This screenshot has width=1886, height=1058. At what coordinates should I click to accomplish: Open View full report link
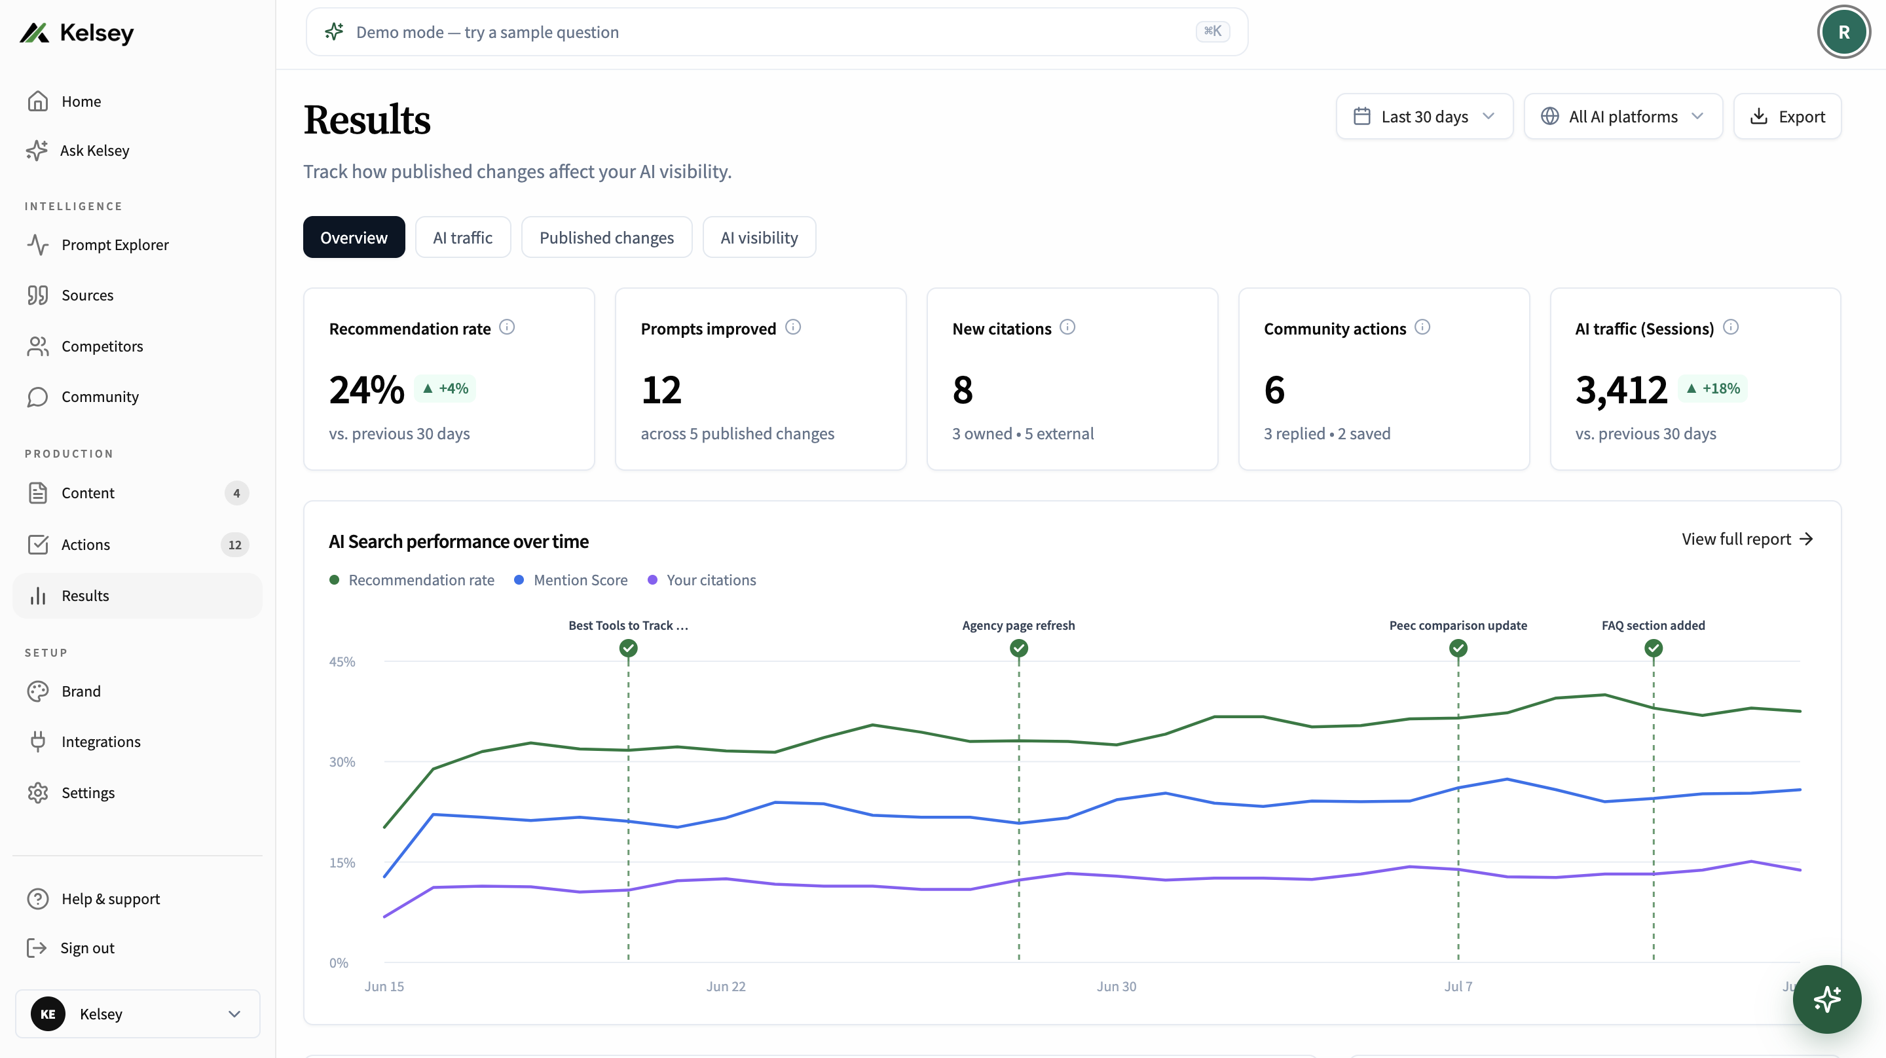1747,539
